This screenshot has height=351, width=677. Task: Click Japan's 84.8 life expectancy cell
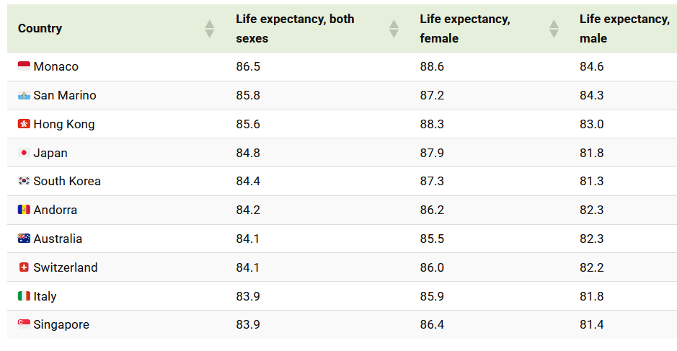click(x=248, y=153)
